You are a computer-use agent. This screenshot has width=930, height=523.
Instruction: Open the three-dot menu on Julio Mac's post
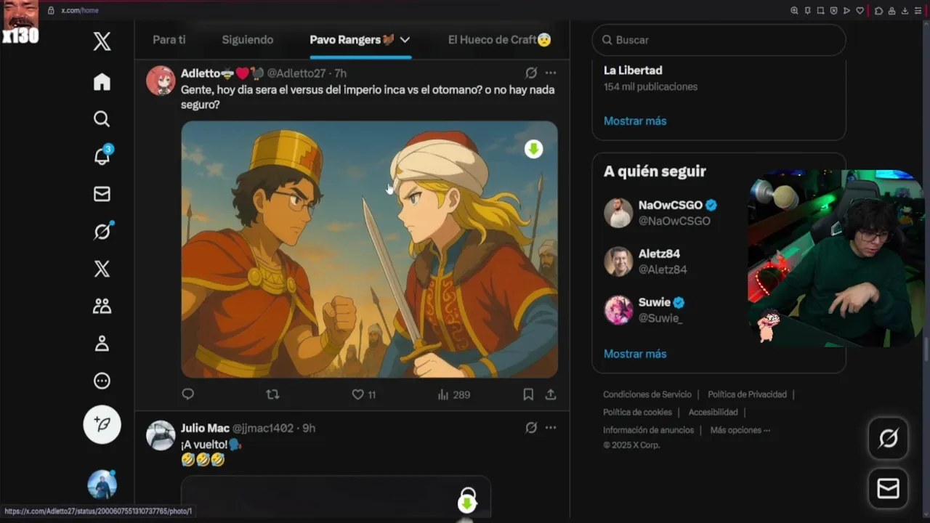click(x=551, y=428)
